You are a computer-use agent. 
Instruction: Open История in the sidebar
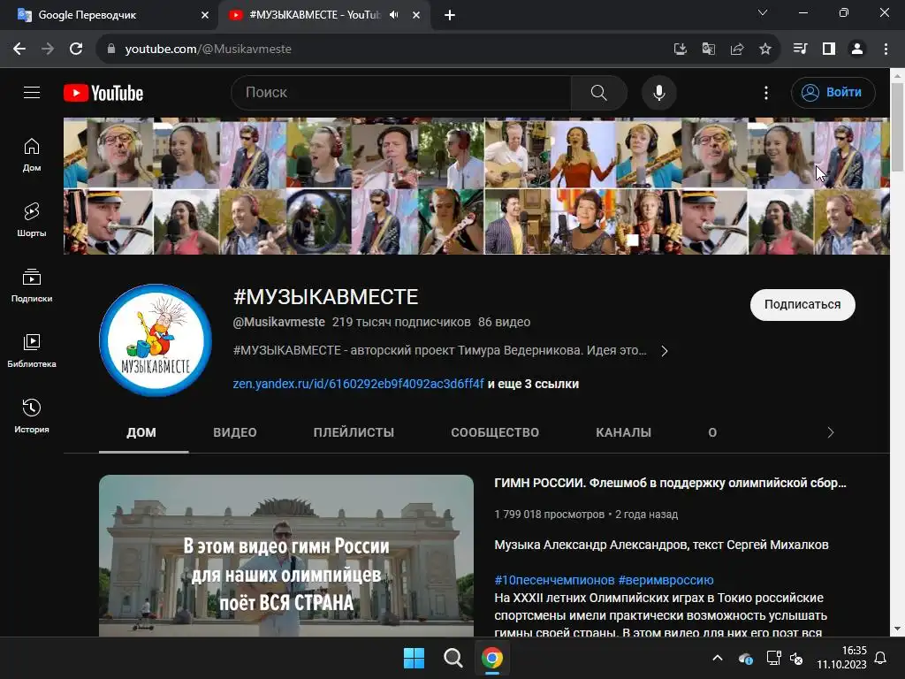(x=32, y=416)
